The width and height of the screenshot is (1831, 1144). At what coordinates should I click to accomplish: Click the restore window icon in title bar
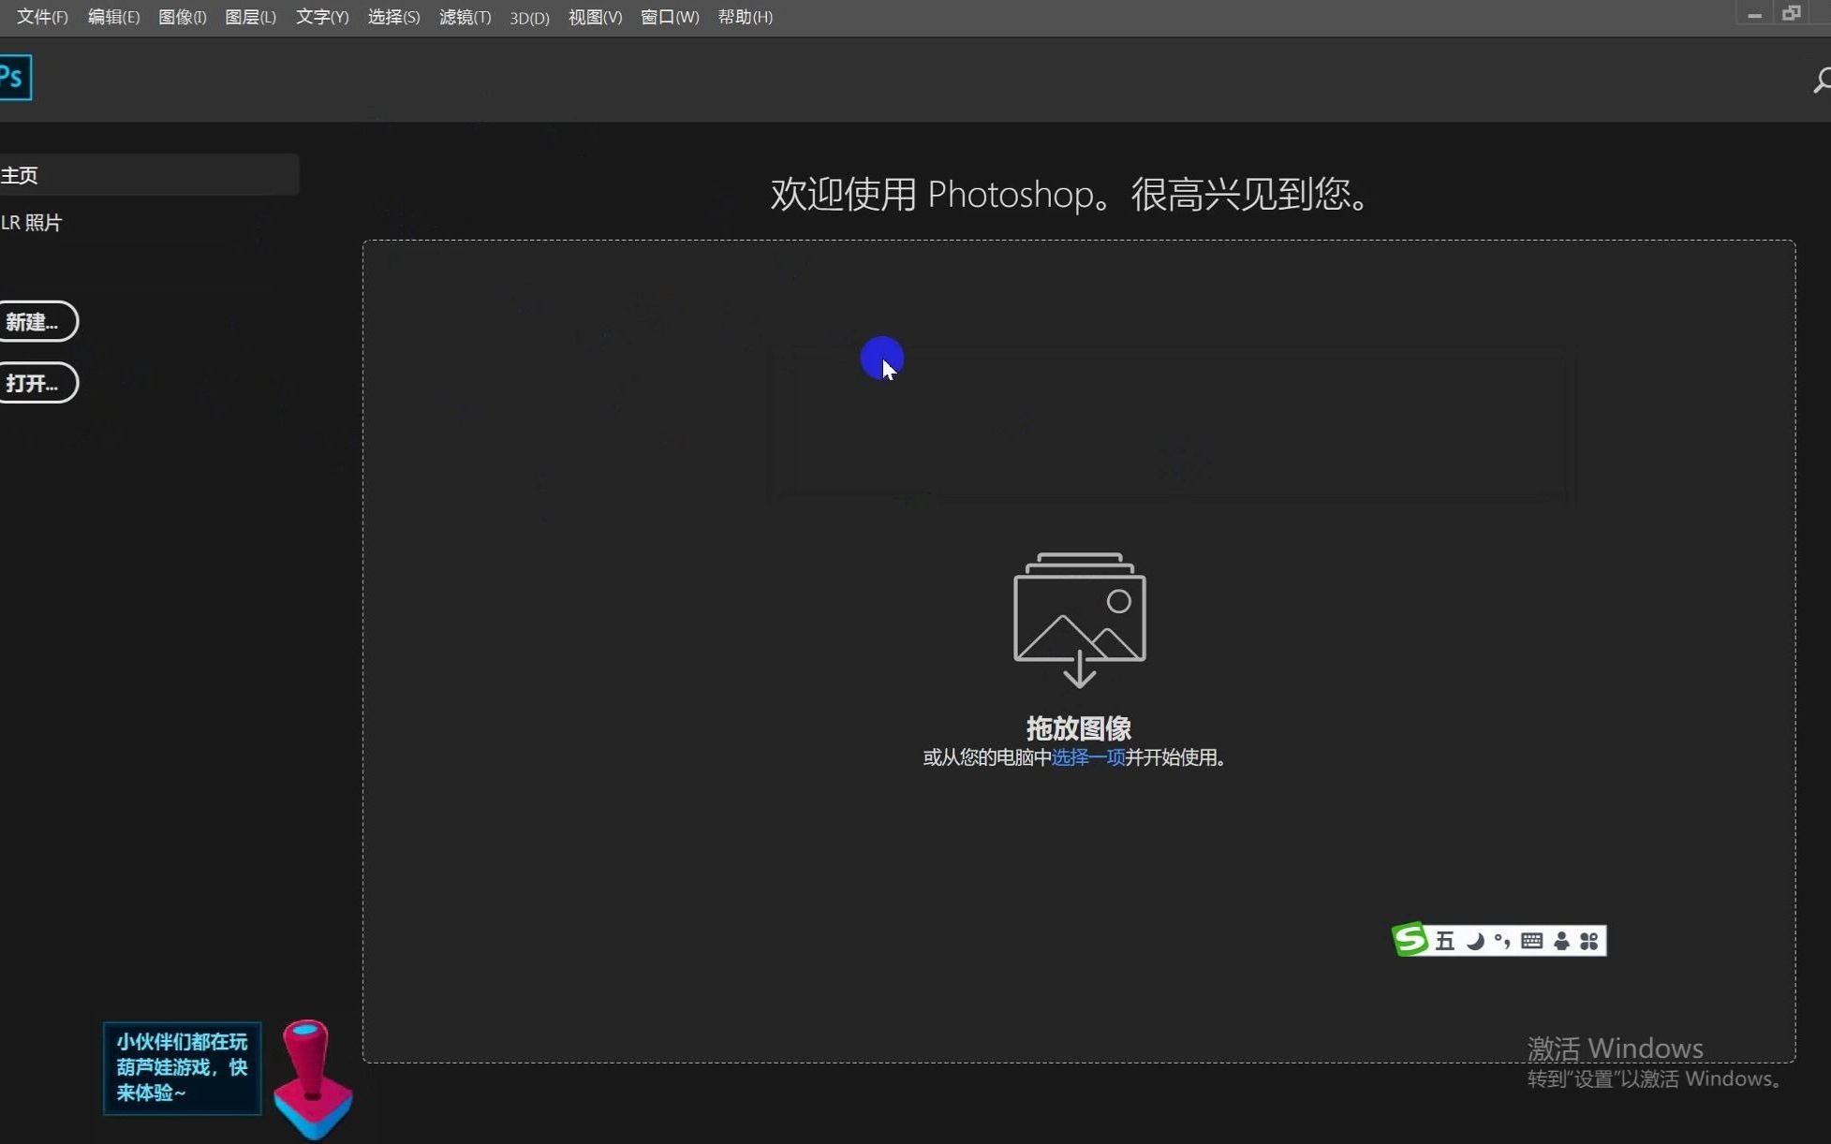coord(1791,13)
